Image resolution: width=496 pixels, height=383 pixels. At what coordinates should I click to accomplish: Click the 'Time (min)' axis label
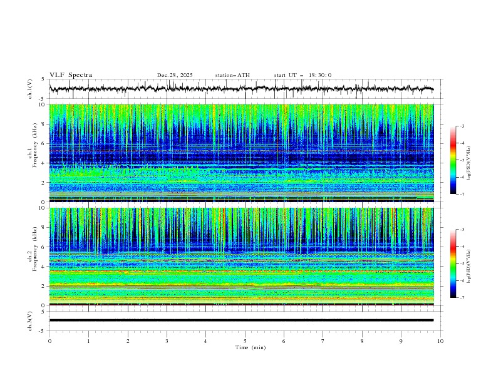click(251, 347)
